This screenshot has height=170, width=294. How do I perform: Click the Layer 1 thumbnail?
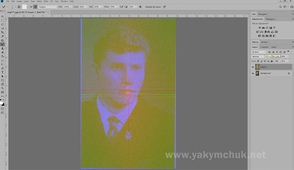pos(257,67)
